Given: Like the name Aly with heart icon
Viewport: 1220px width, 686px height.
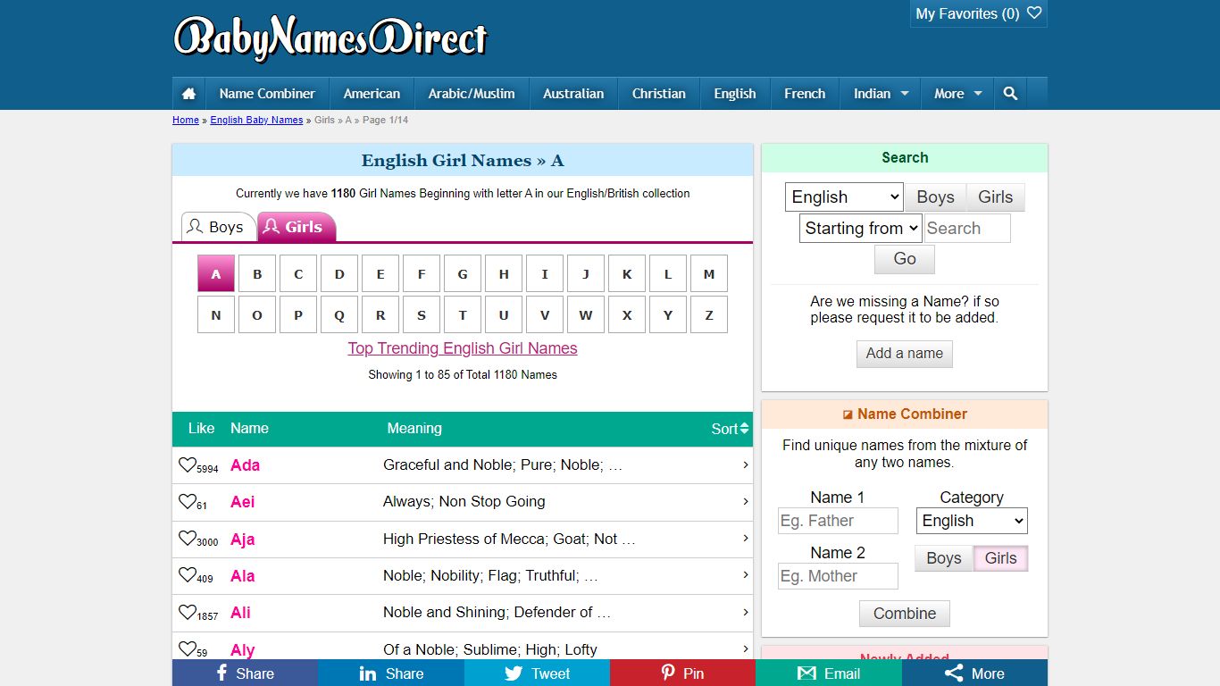Looking at the screenshot, I should 188,648.
